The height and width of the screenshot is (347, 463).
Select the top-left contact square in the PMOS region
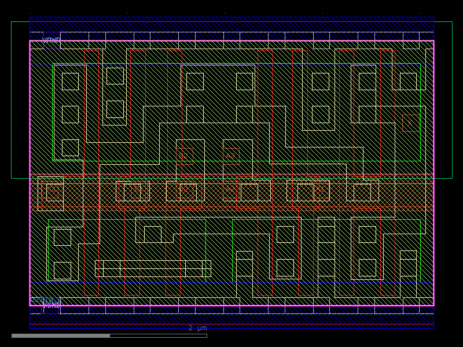pos(69,81)
